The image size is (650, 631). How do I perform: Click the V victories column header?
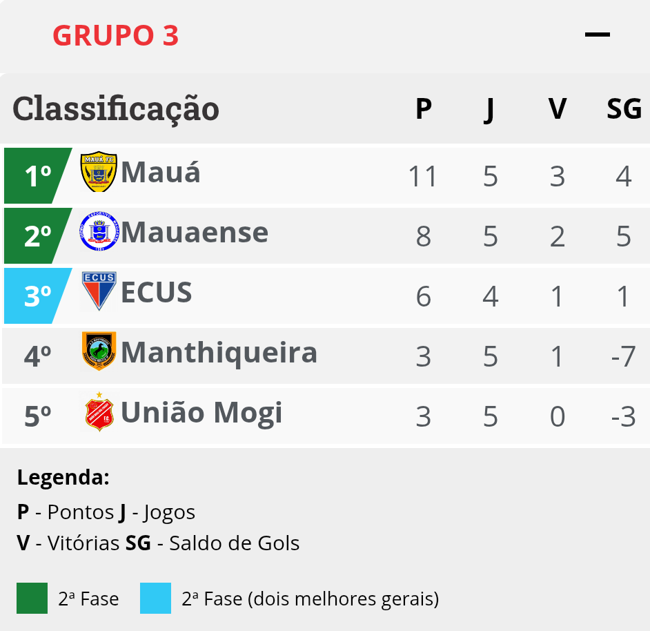pyautogui.click(x=557, y=108)
